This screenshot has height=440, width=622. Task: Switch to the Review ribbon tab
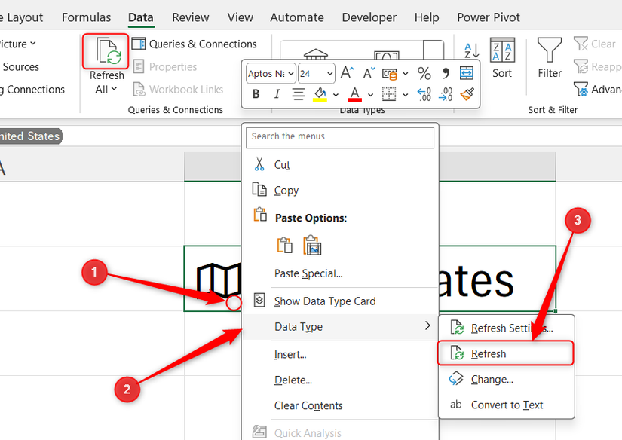[x=190, y=17]
